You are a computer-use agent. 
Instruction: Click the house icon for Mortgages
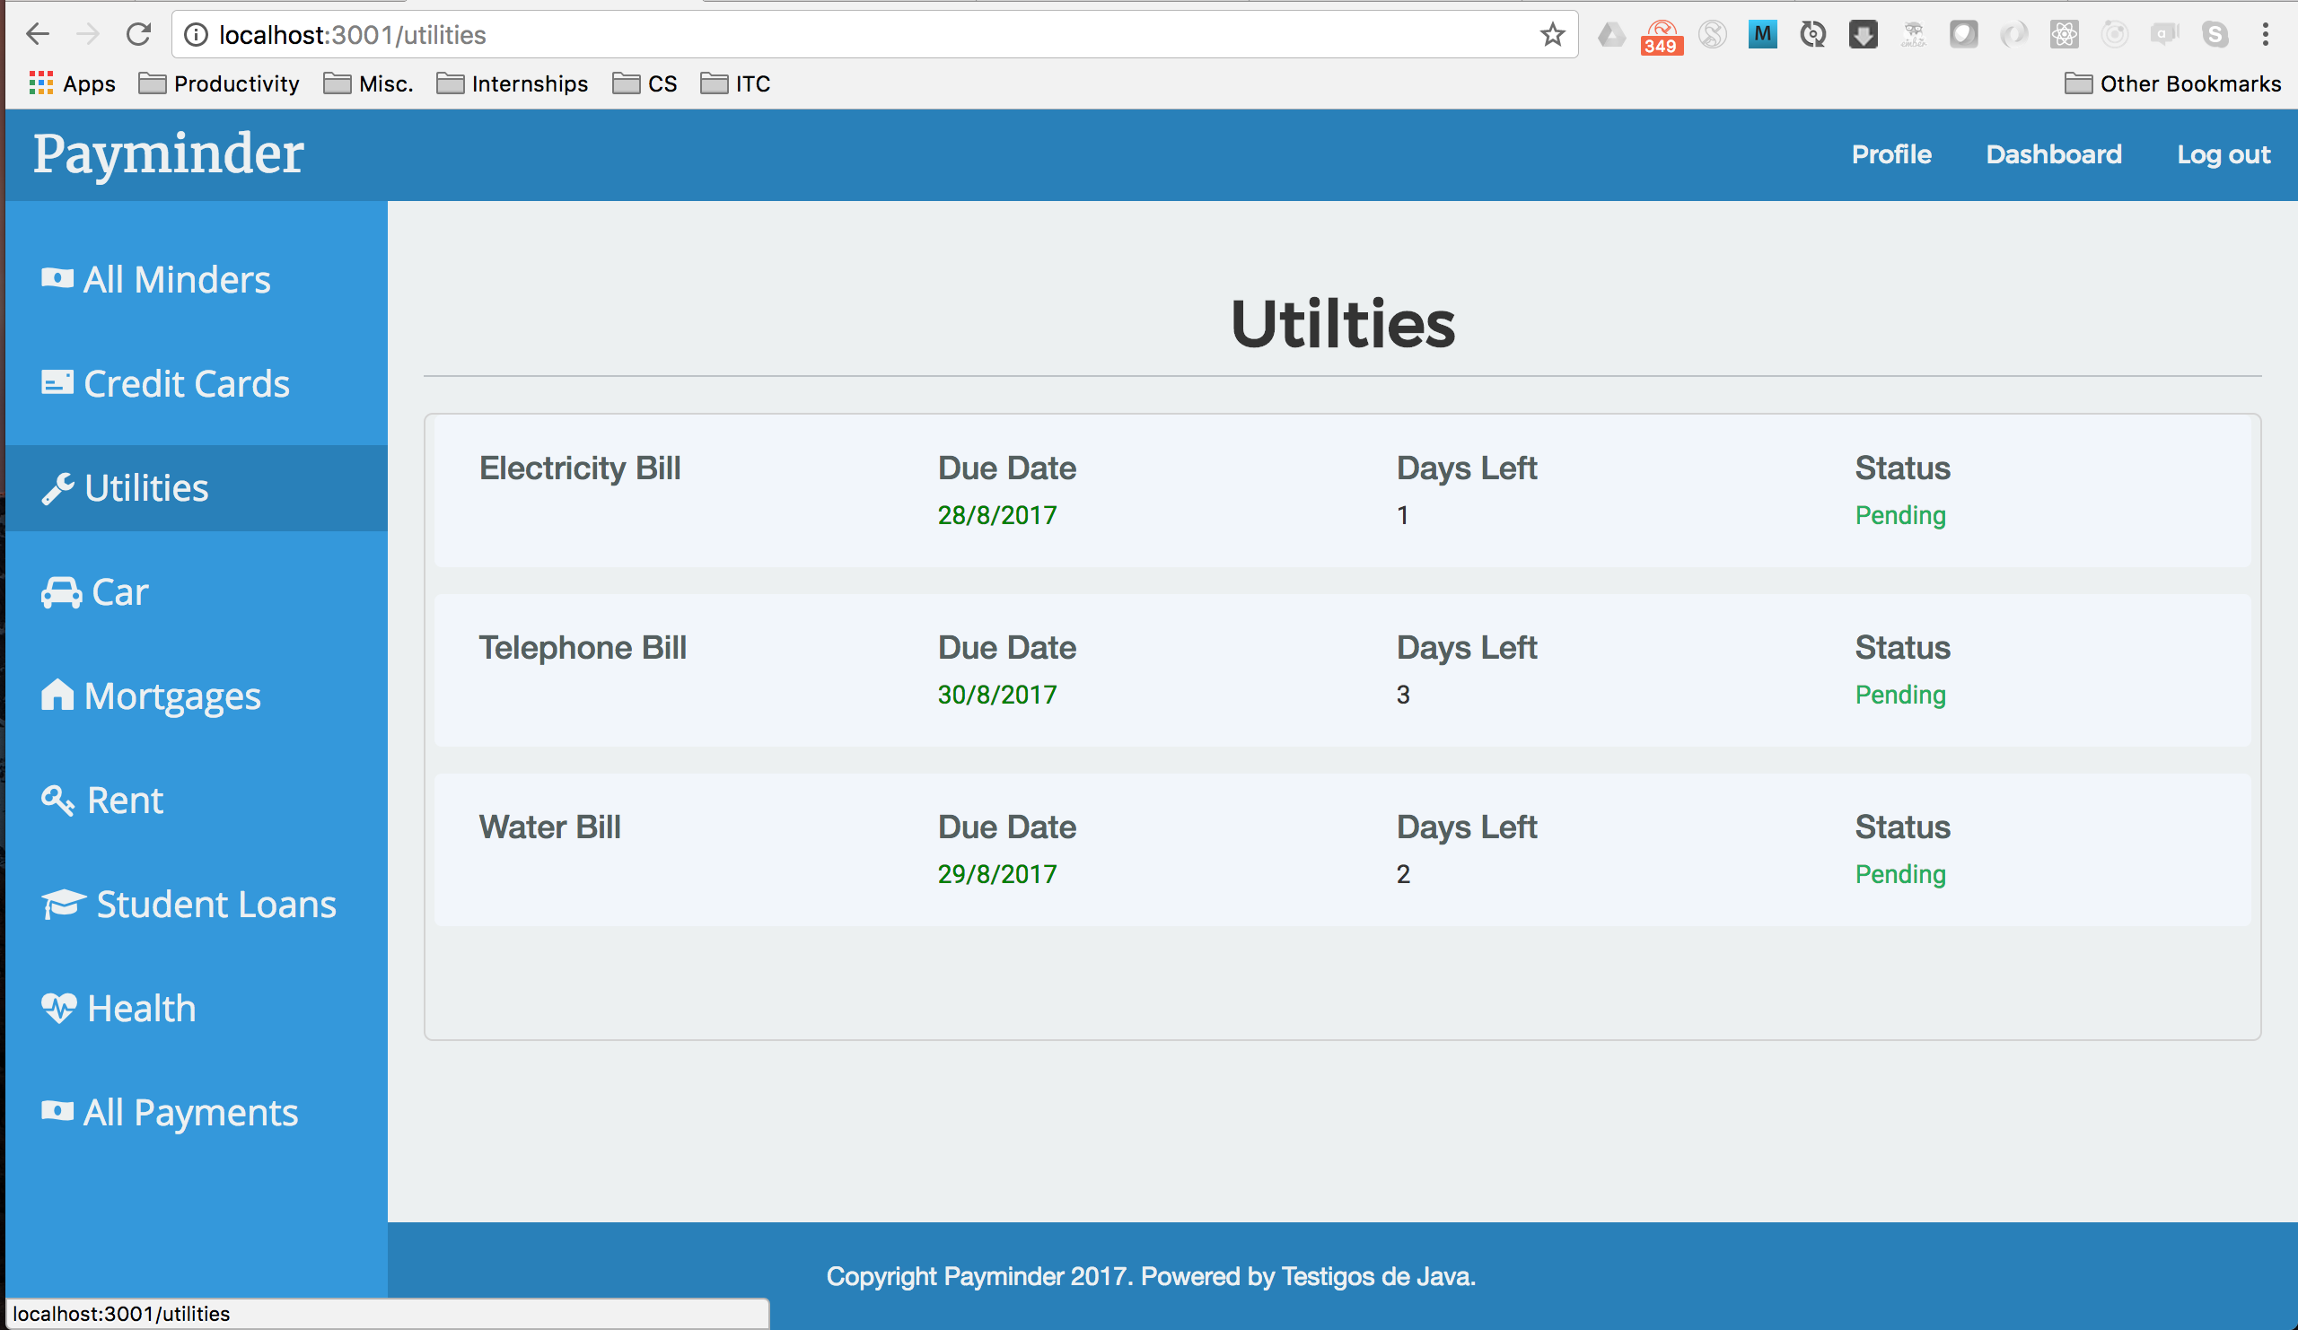point(57,696)
